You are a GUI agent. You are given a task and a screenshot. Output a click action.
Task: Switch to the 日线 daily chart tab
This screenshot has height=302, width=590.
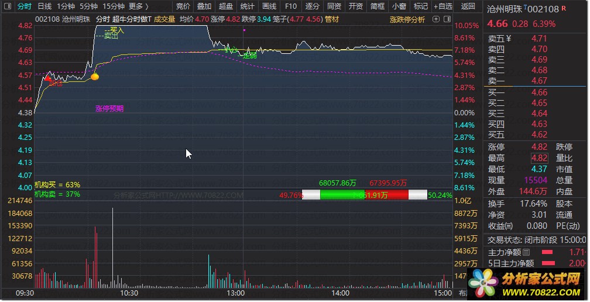(44, 6)
